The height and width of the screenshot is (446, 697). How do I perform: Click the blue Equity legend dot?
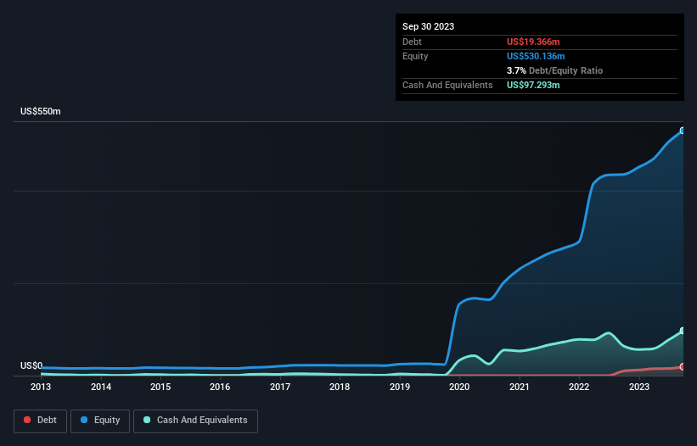(84, 420)
